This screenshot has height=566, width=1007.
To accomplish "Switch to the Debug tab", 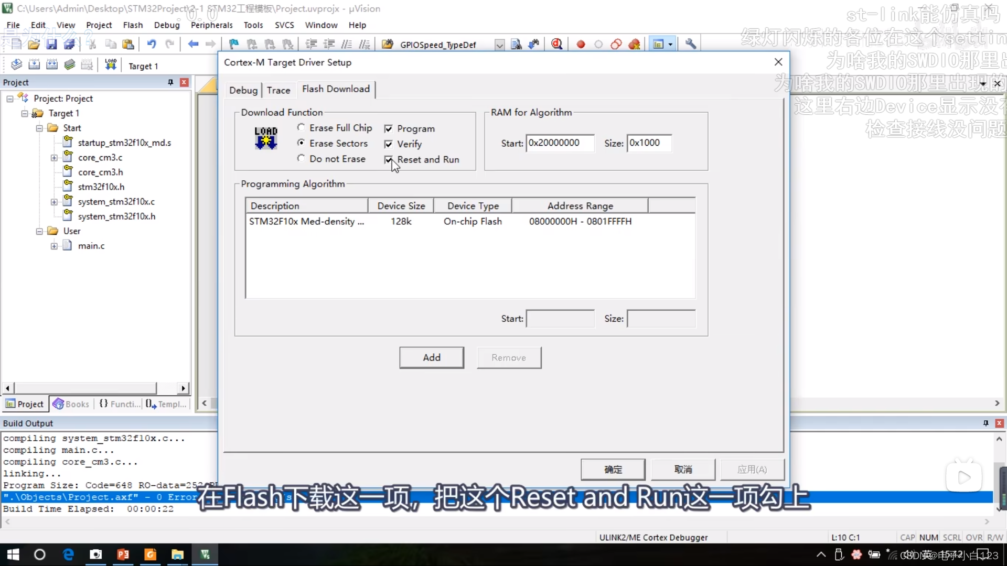I will pyautogui.click(x=243, y=90).
